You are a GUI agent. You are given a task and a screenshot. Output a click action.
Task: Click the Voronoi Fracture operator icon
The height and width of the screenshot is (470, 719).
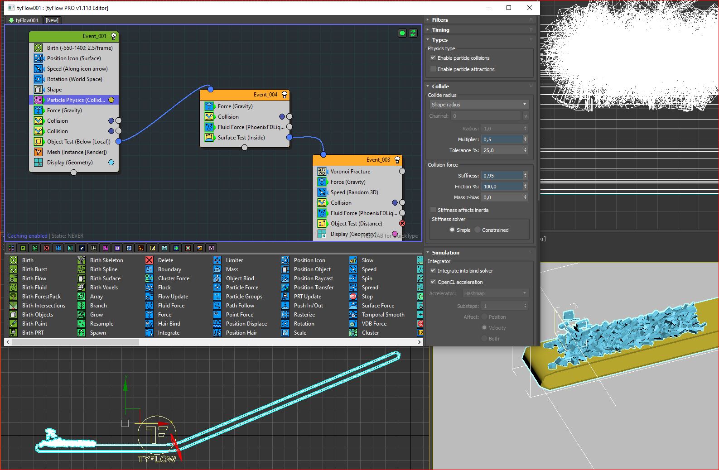click(322, 172)
